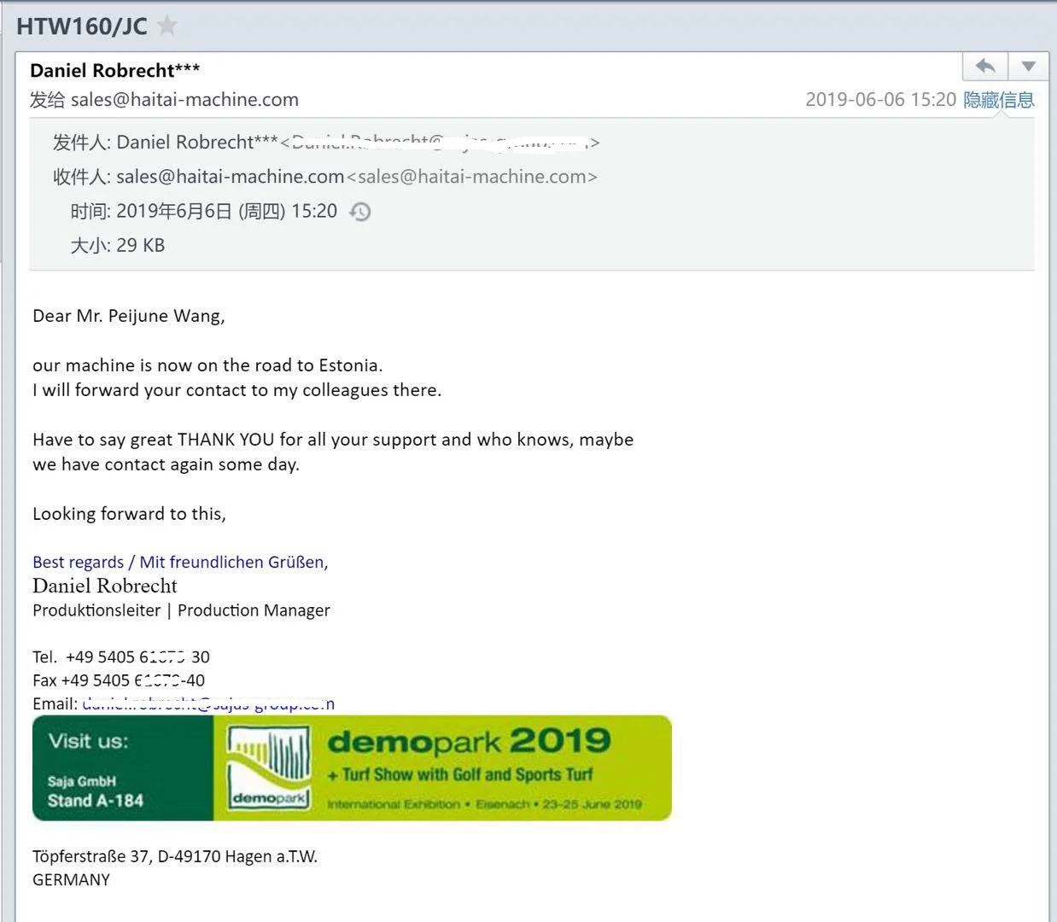Viewport: 1057px width, 922px height.
Task: Click the Best regards / Mit freundlichen Grüßen line
Action: [180, 562]
